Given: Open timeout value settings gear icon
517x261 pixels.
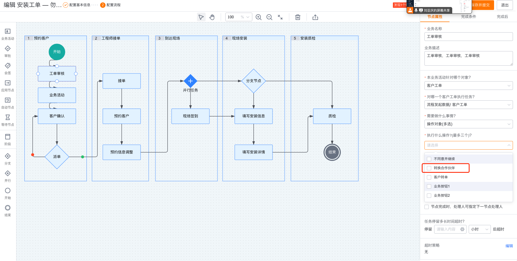Looking at the screenshot, I should pyautogui.click(x=462, y=229).
